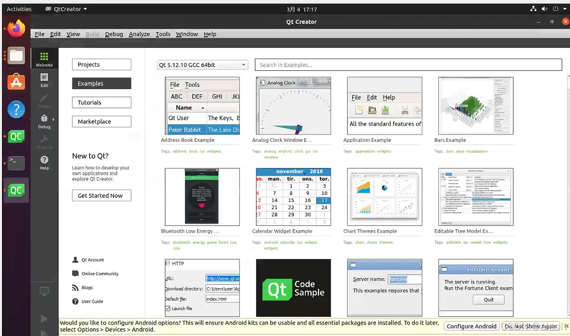Open the Bluetooth Low Energy example
The height and width of the screenshot is (336, 570).
[202, 197]
